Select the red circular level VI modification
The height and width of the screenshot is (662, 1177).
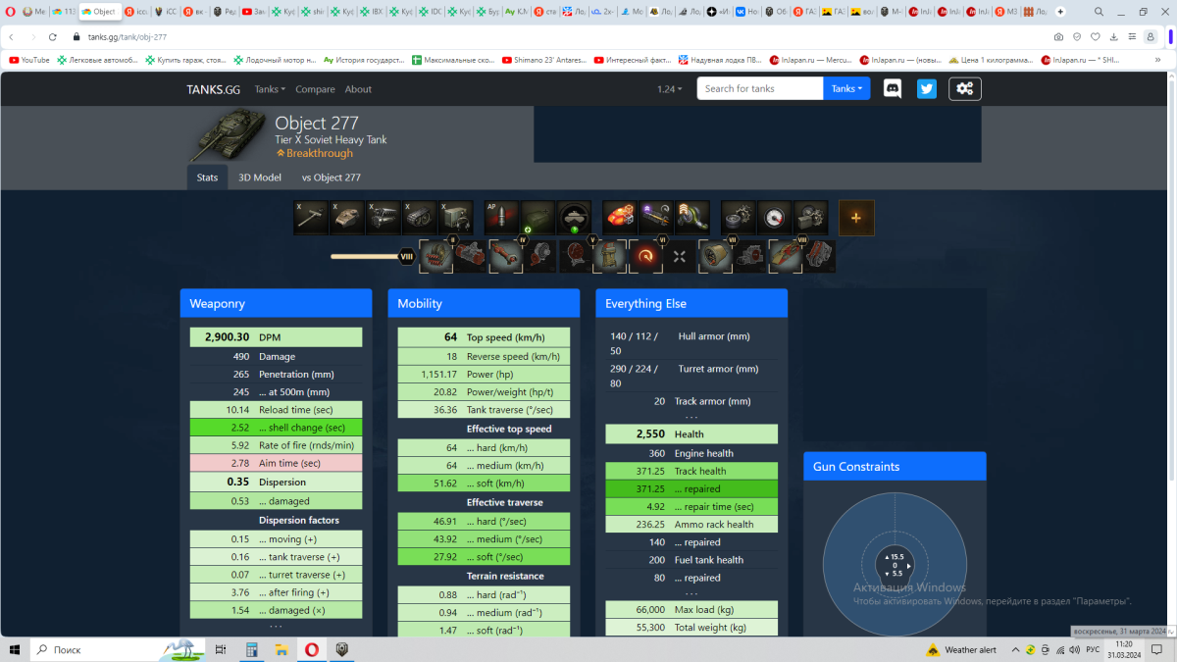tap(645, 257)
